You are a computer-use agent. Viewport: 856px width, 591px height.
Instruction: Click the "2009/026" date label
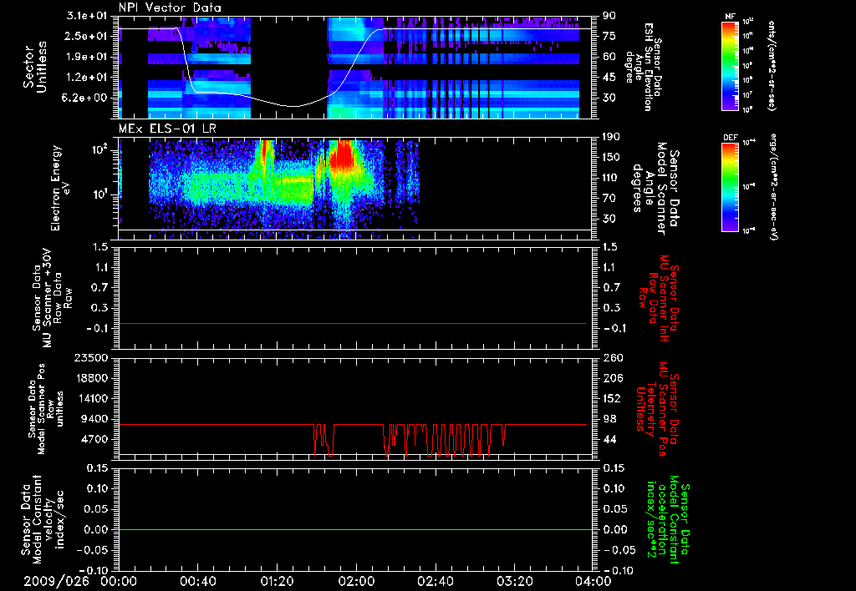(x=56, y=581)
